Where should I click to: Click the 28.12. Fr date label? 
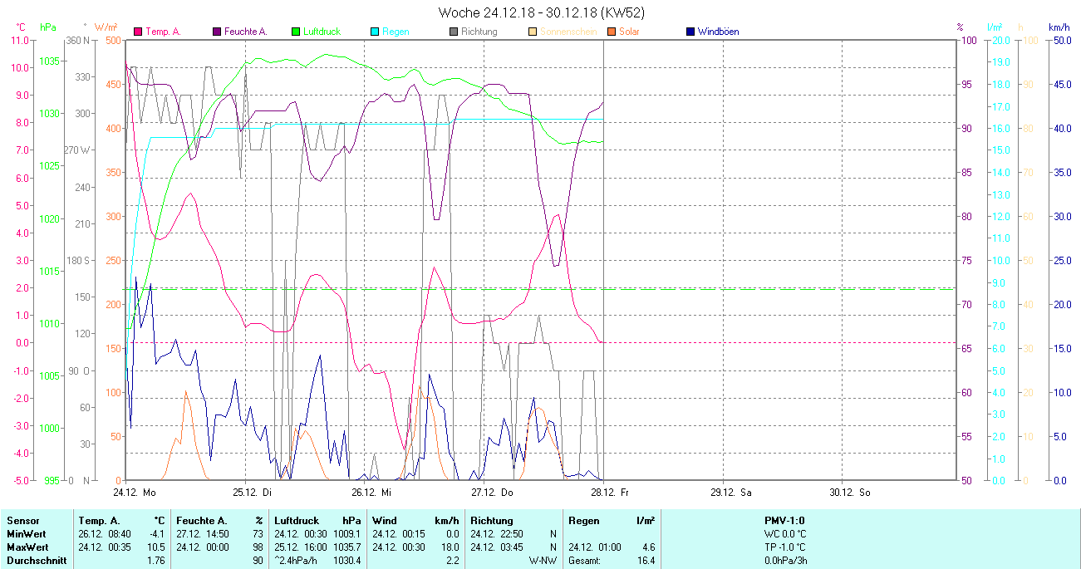pos(611,492)
